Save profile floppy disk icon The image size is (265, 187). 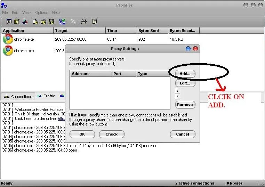coord(51,22)
